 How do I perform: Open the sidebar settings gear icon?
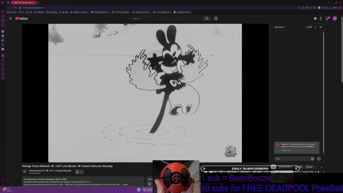click(3, 78)
